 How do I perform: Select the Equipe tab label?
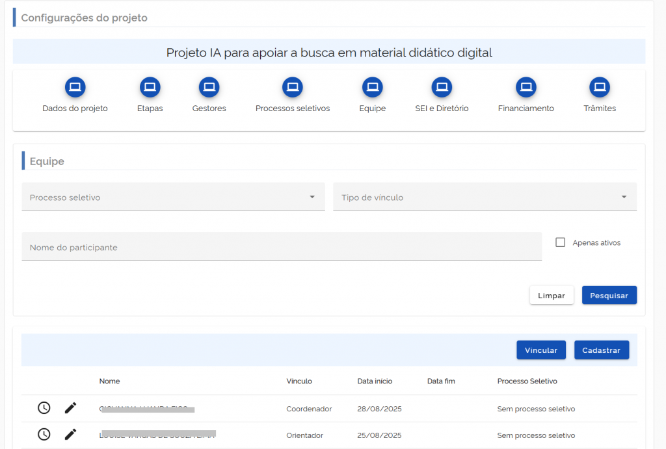(x=372, y=108)
